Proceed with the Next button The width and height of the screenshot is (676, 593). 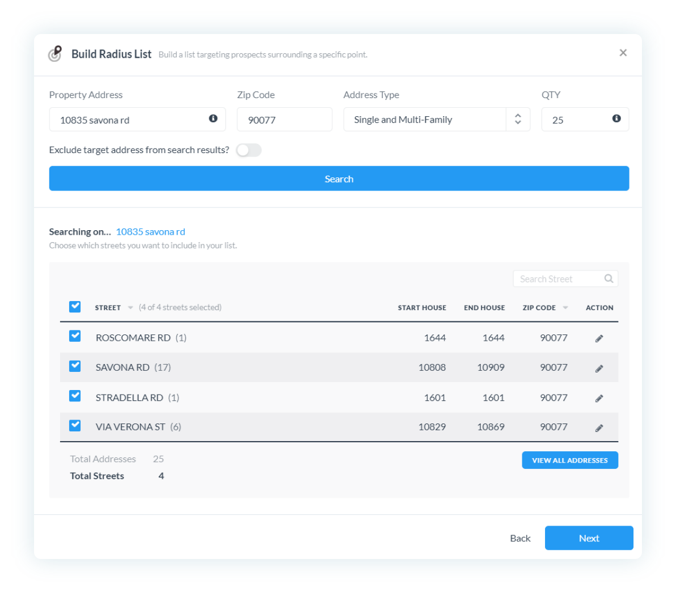589,538
